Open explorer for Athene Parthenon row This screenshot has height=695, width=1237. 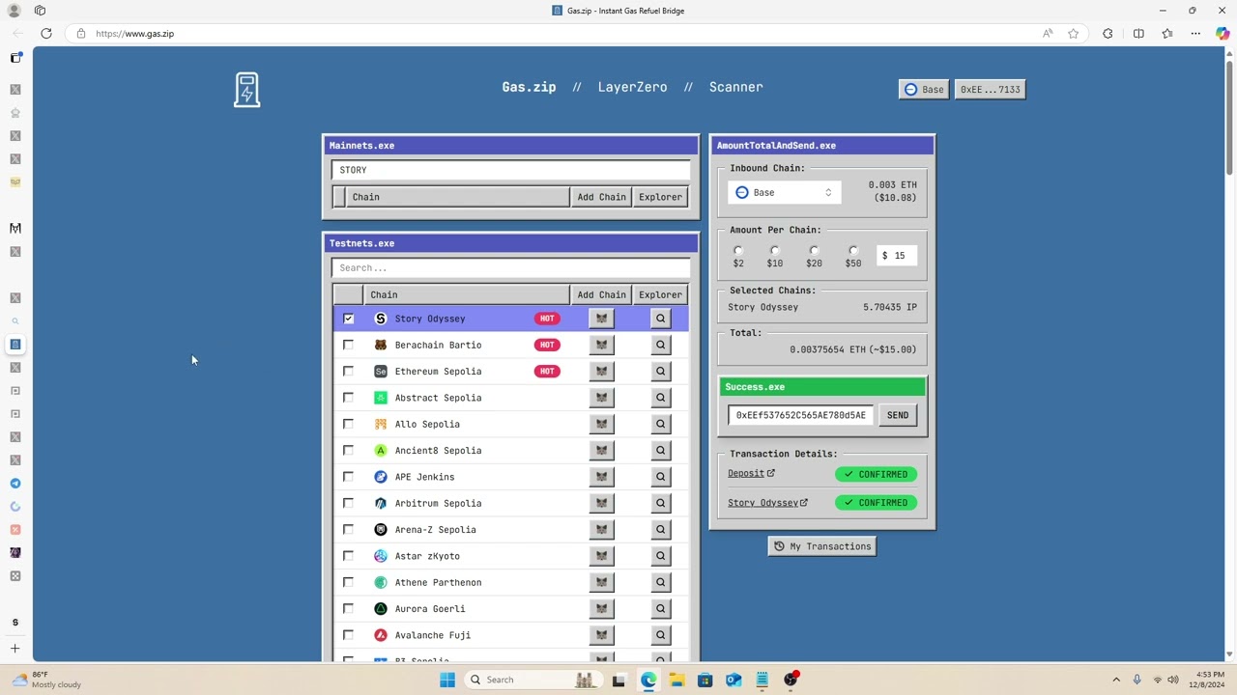661,582
